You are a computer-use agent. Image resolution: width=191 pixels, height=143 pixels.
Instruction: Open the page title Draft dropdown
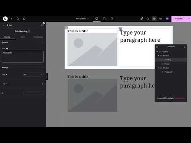[x=82, y=19]
